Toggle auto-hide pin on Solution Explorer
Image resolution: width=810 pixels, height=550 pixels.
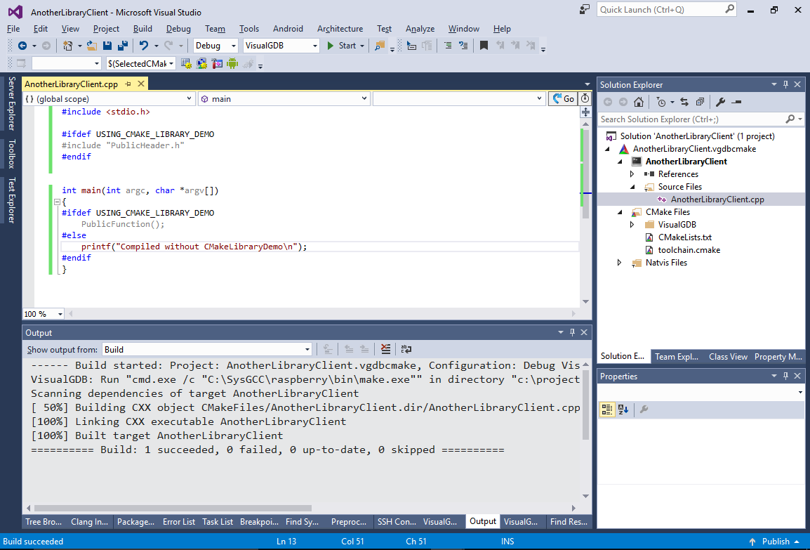coord(785,84)
